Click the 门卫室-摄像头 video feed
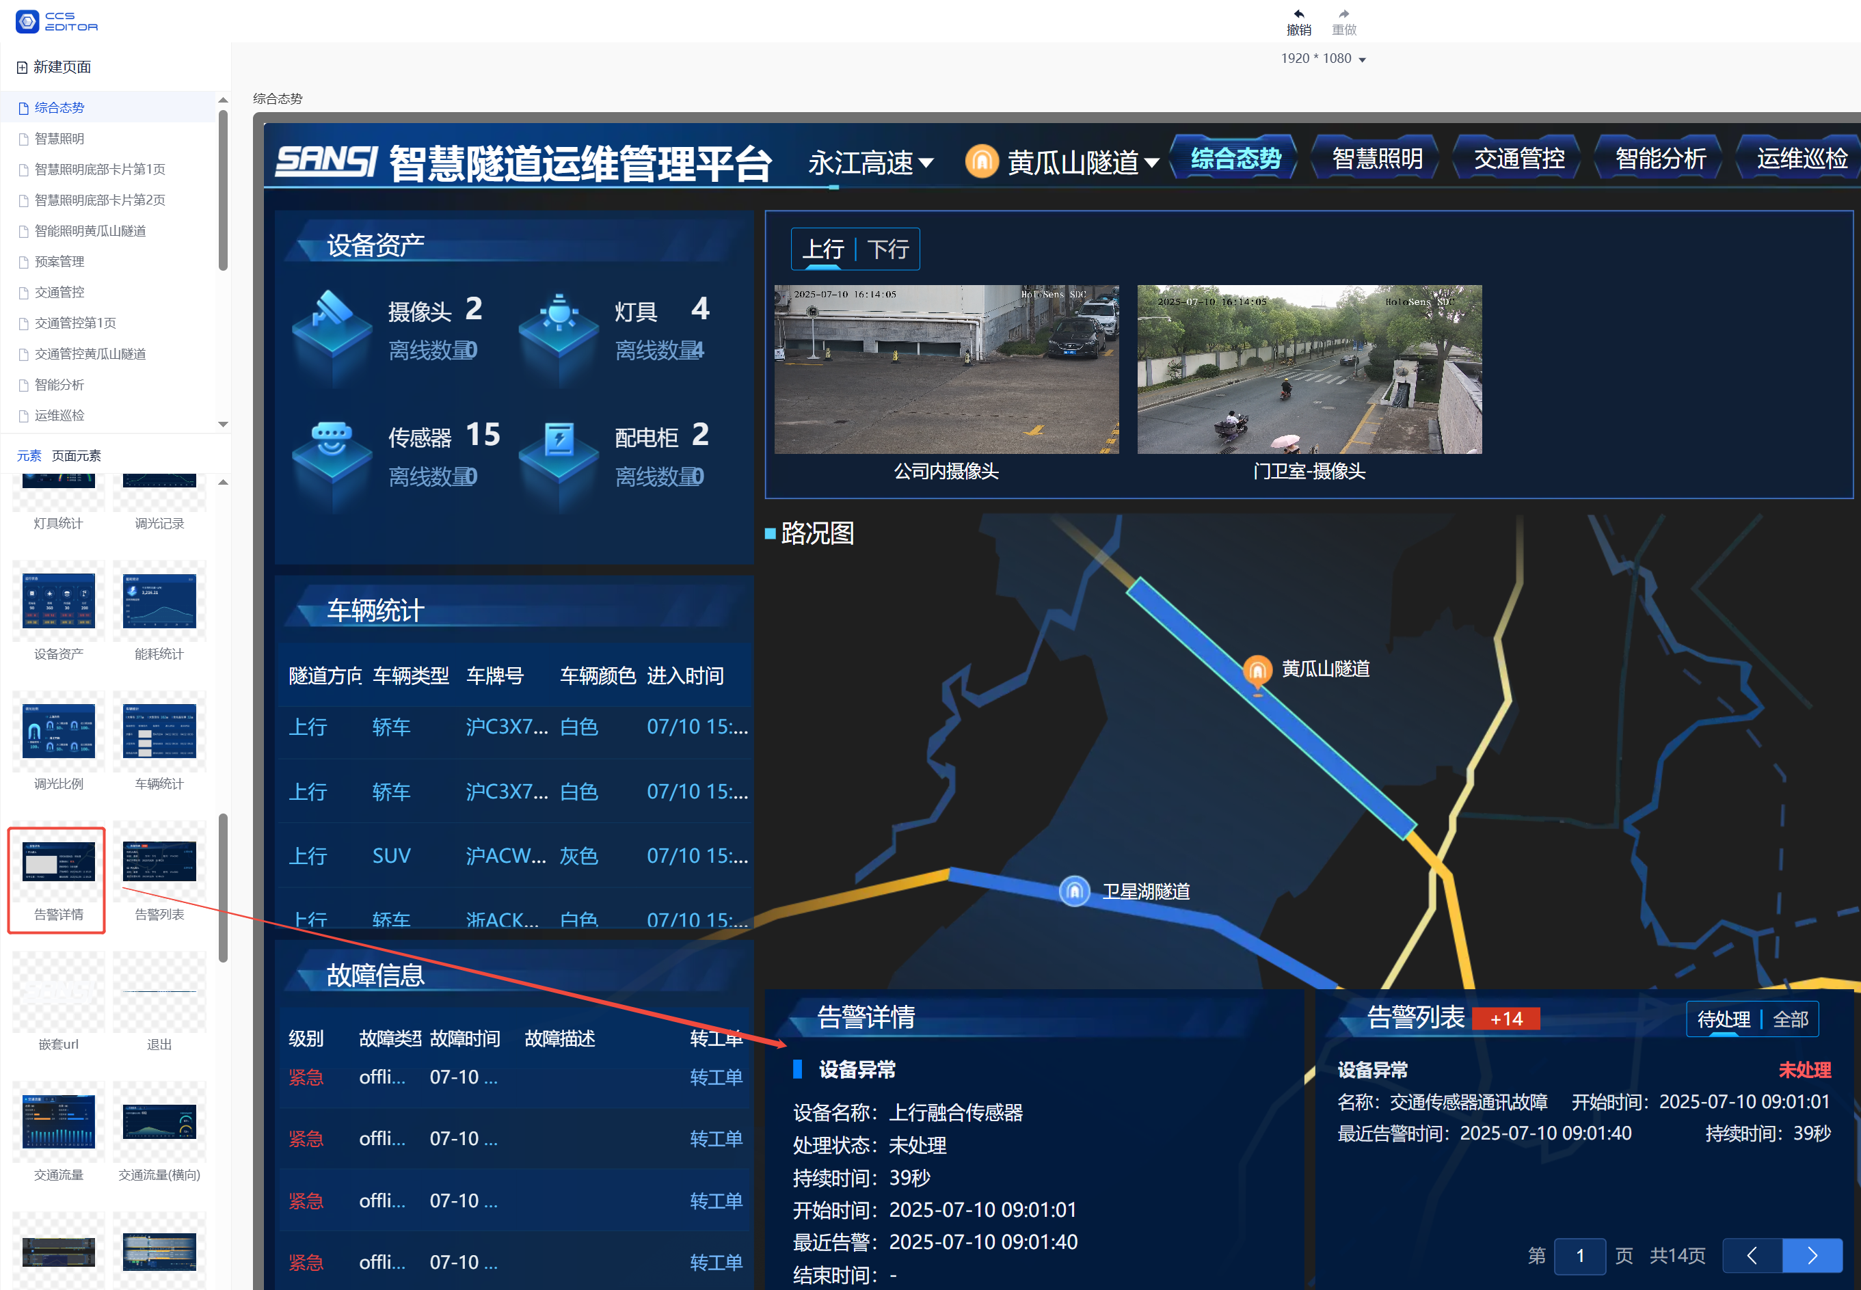 [1309, 369]
